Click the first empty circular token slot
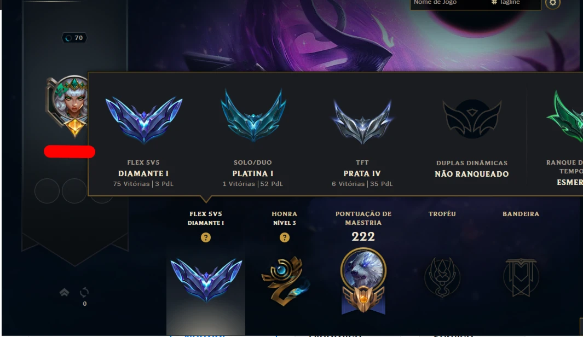Screen dimensions: 583x337 pyautogui.click(x=47, y=191)
